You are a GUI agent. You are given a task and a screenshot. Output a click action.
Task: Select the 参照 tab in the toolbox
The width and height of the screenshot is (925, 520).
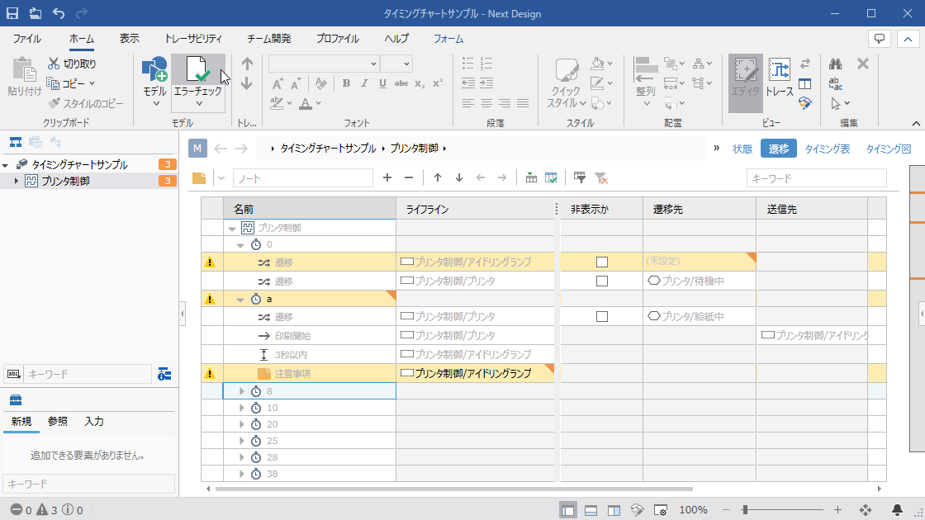pos(58,422)
